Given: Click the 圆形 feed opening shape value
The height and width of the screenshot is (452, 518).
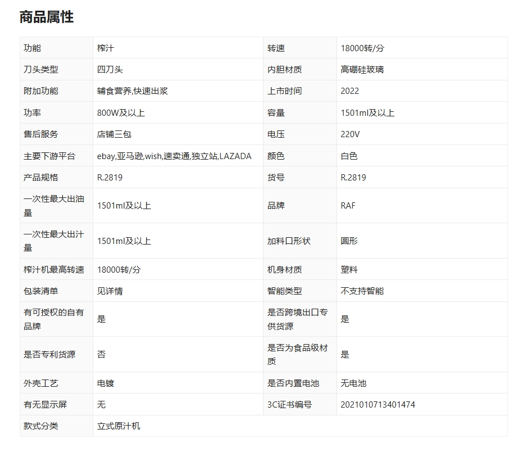Looking at the screenshot, I should point(349,241).
